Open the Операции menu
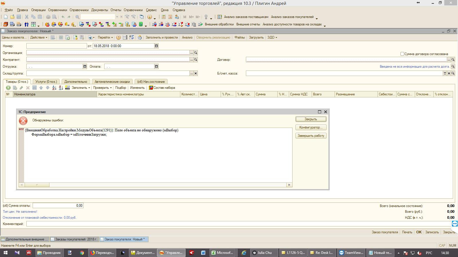Viewport: 458px width, 257px height. coord(38,10)
